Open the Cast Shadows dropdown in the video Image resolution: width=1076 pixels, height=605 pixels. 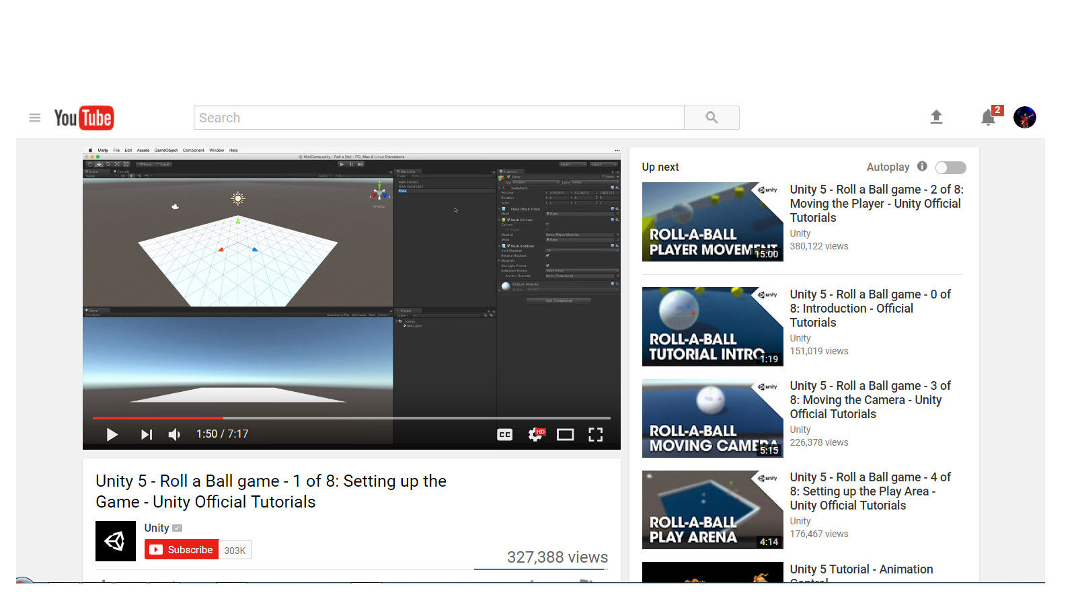click(x=582, y=251)
